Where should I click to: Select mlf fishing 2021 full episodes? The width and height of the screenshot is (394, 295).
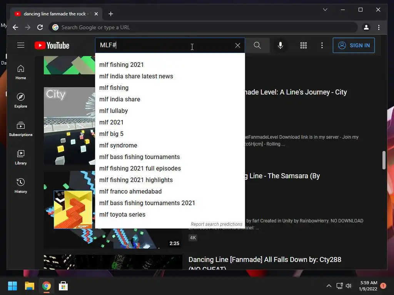[170, 169]
